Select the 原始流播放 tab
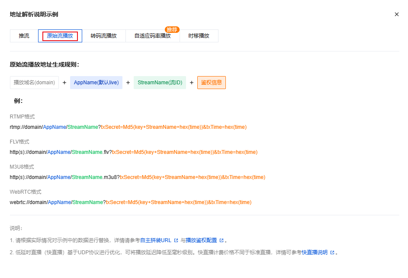408x278 pixels. pos(60,36)
